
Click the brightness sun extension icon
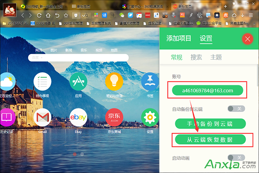pyautogui.click(x=217, y=15)
